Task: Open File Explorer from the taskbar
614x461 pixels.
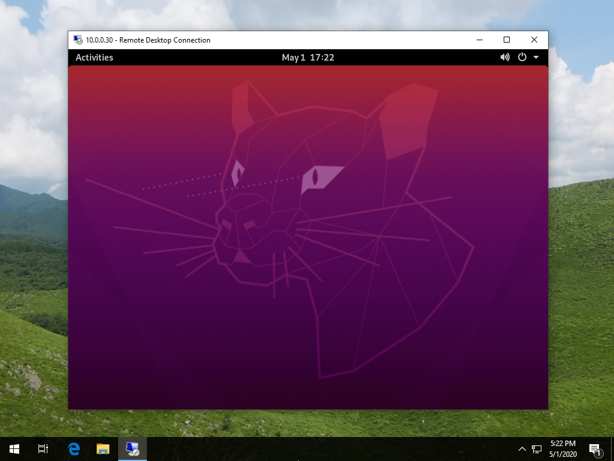Action: 103,448
